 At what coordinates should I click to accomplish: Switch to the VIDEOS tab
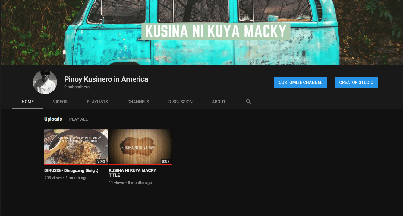click(x=60, y=102)
